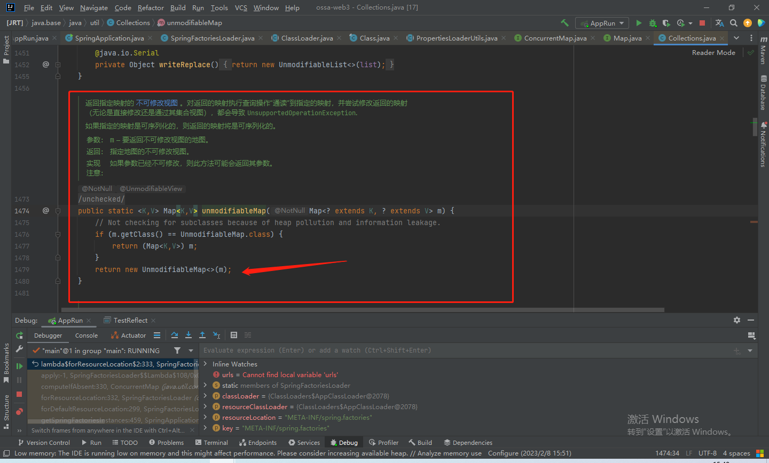Toggle the Bookmarks tool window stripe button
The width and height of the screenshot is (769, 463).
(x=6, y=363)
